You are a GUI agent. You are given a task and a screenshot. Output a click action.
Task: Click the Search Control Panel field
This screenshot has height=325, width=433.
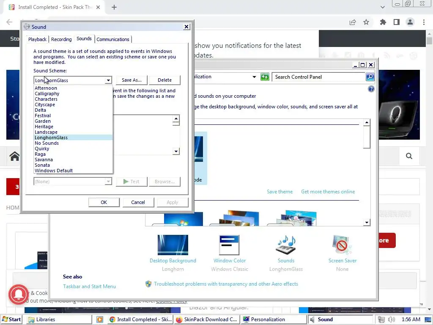[x=318, y=77]
